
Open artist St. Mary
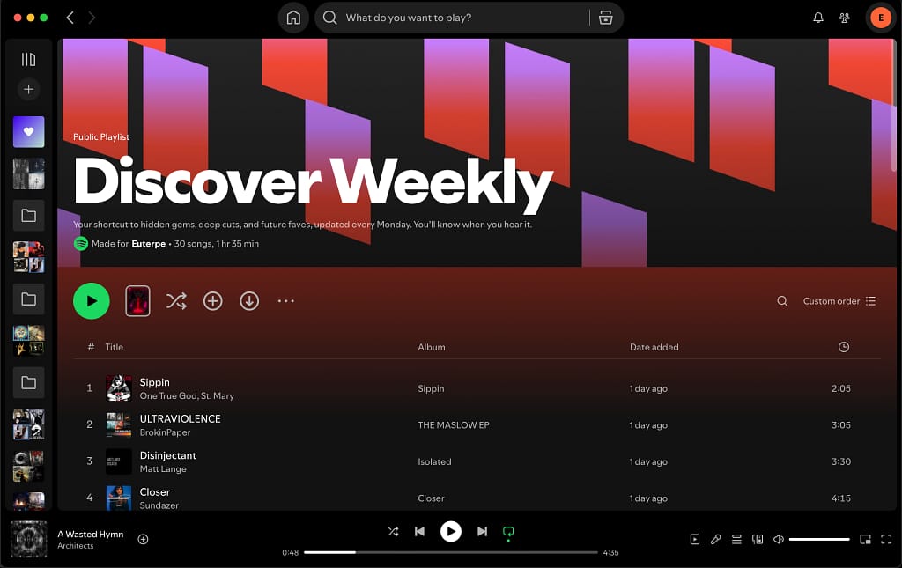click(218, 395)
